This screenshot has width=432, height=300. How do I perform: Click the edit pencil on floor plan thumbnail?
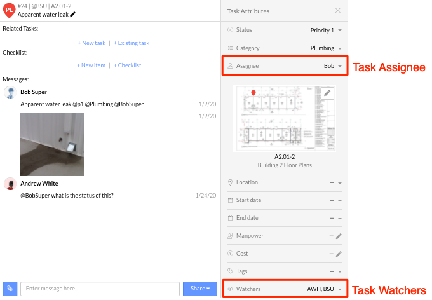click(327, 93)
